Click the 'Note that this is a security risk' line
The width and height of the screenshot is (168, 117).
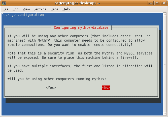pos(80,53)
